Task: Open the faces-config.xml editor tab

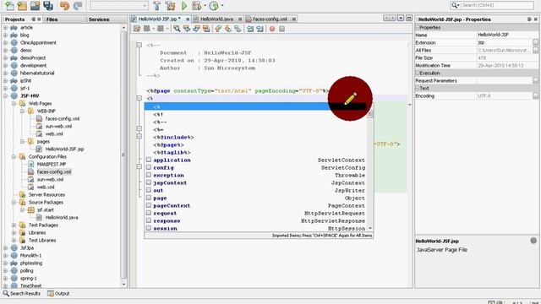Action: (270, 19)
